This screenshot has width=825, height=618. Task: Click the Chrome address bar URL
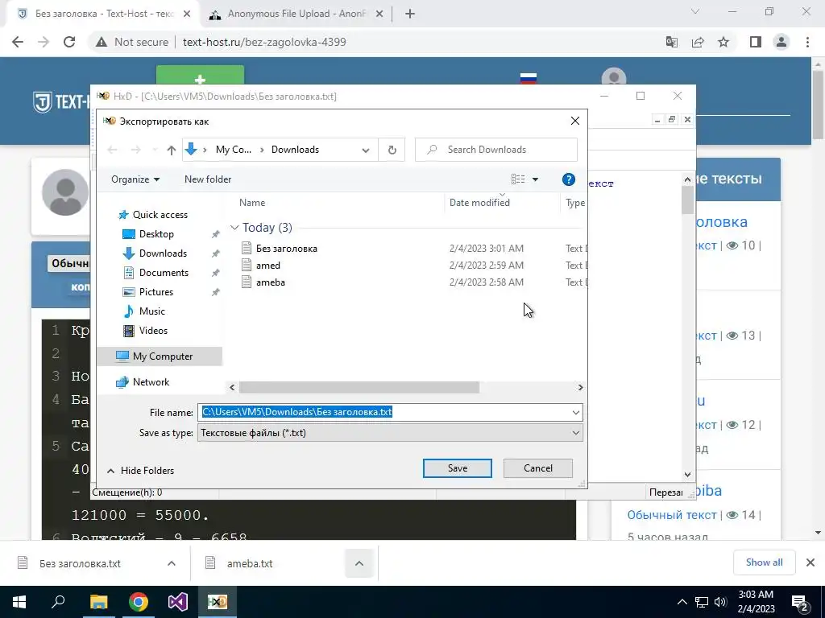[x=264, y=42]
